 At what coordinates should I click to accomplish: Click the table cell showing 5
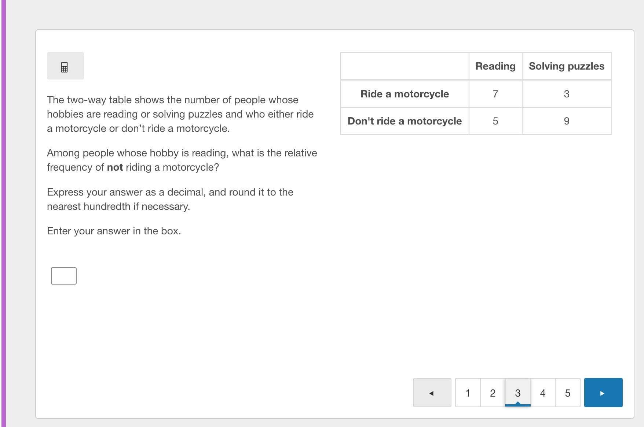495,121
